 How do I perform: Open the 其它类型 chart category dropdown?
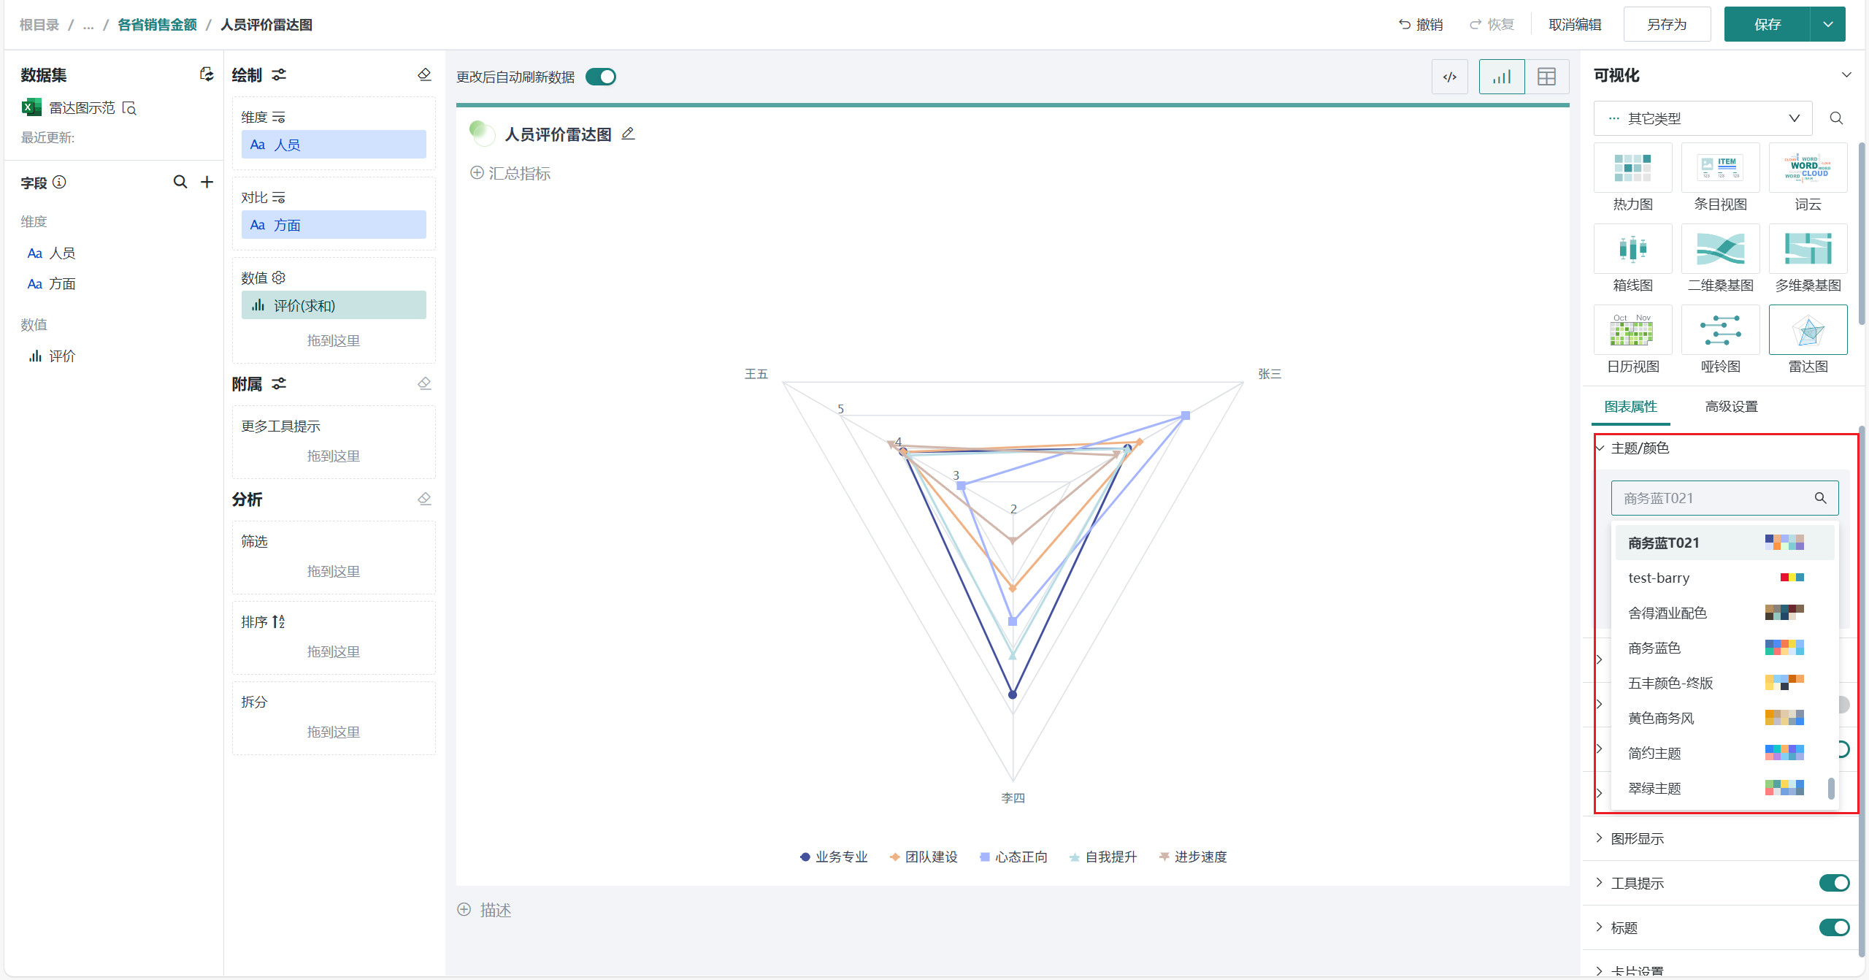pos(1703,118)
